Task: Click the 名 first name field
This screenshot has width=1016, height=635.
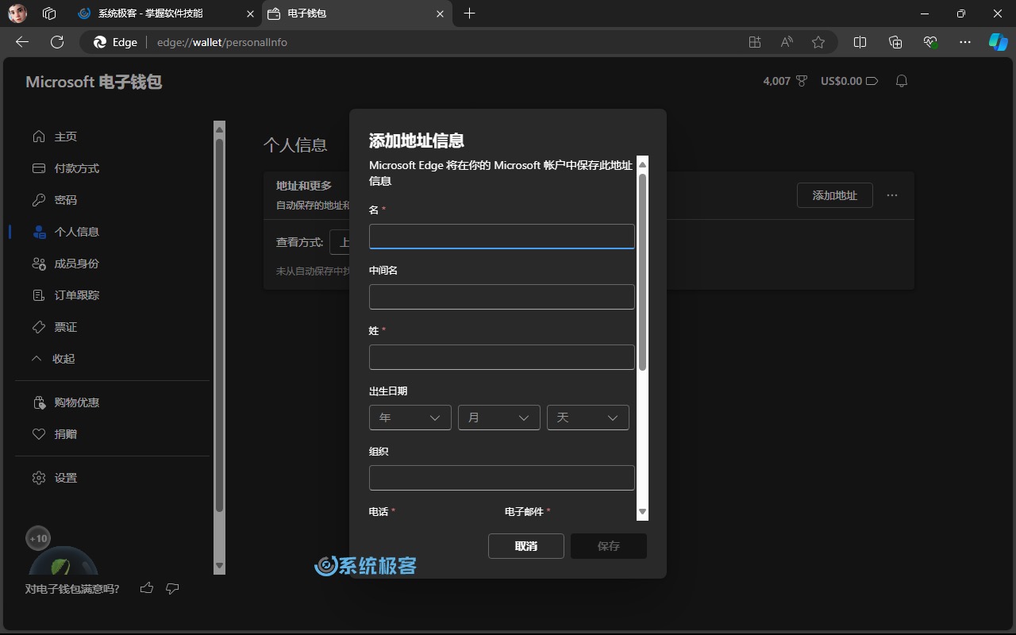Action: (x=502, y=237)
